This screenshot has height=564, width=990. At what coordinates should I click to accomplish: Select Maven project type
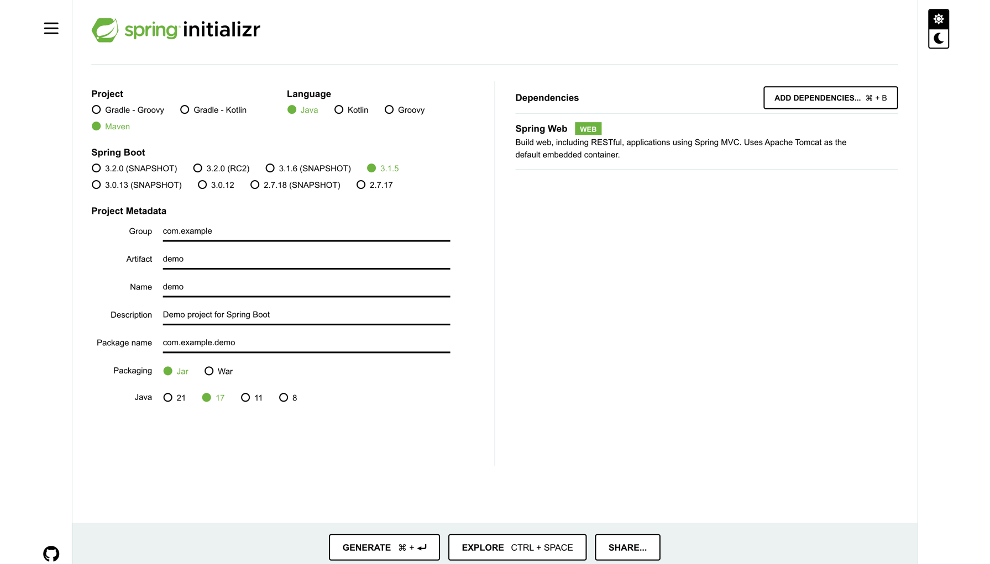point(111,126)
